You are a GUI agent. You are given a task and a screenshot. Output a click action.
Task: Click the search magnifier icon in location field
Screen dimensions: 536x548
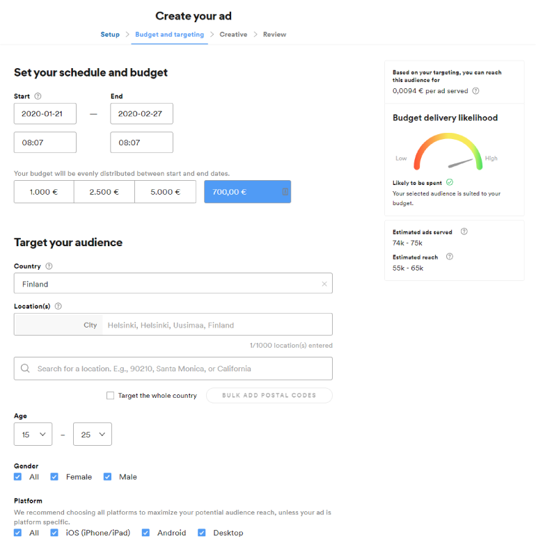tap(26, 369)
